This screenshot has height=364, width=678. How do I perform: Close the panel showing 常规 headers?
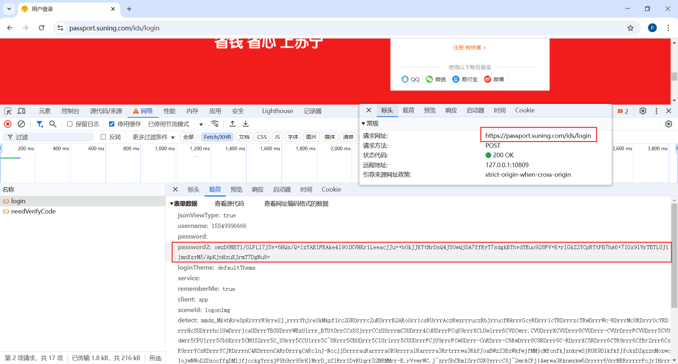369,110
